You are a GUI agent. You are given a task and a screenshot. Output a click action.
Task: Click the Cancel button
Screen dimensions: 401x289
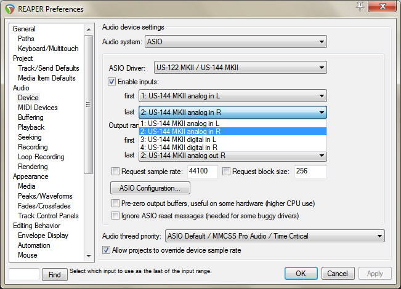tap(338, 274)
